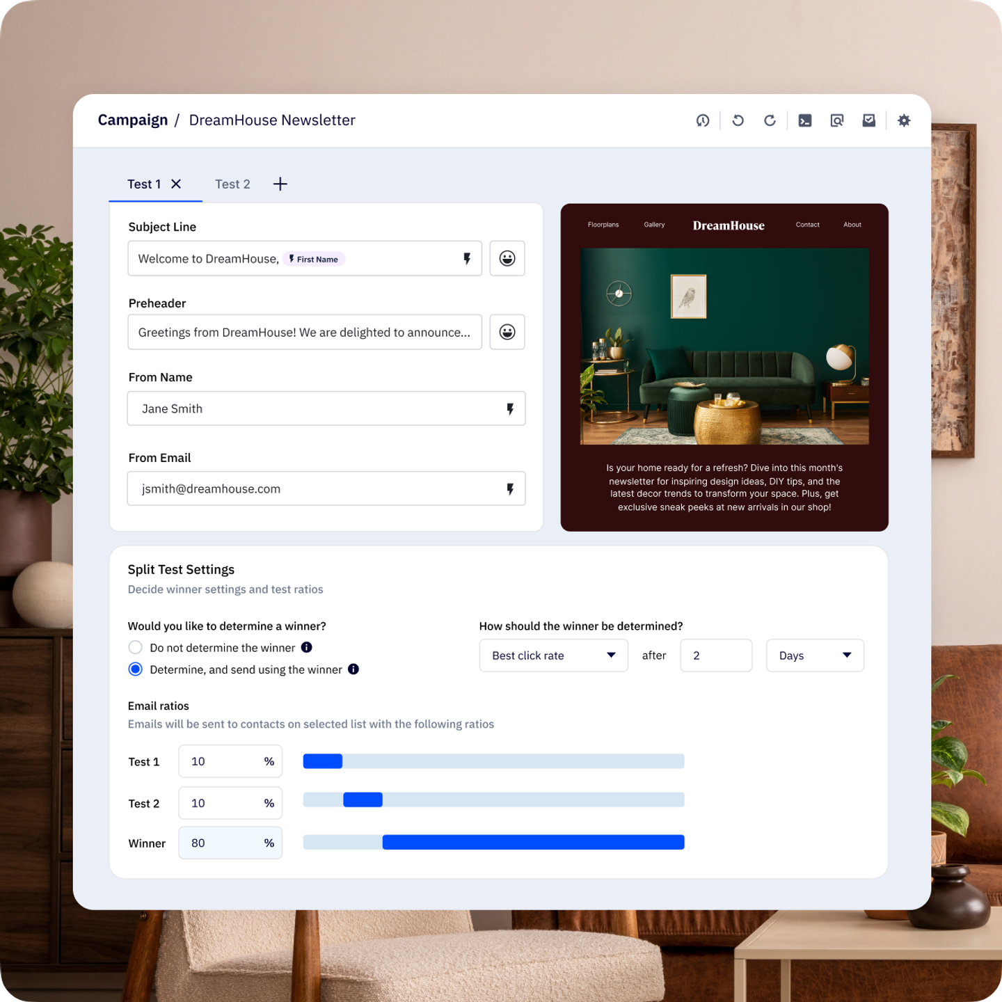
Task: Redo the last change
Action: (x=769, y=120)
